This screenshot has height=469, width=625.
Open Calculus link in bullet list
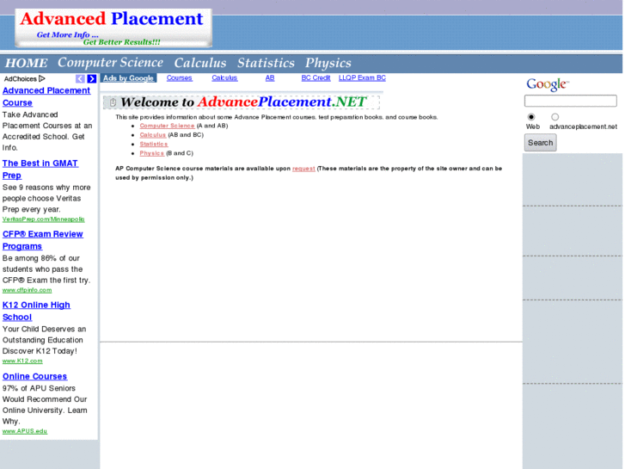point(153,135)
